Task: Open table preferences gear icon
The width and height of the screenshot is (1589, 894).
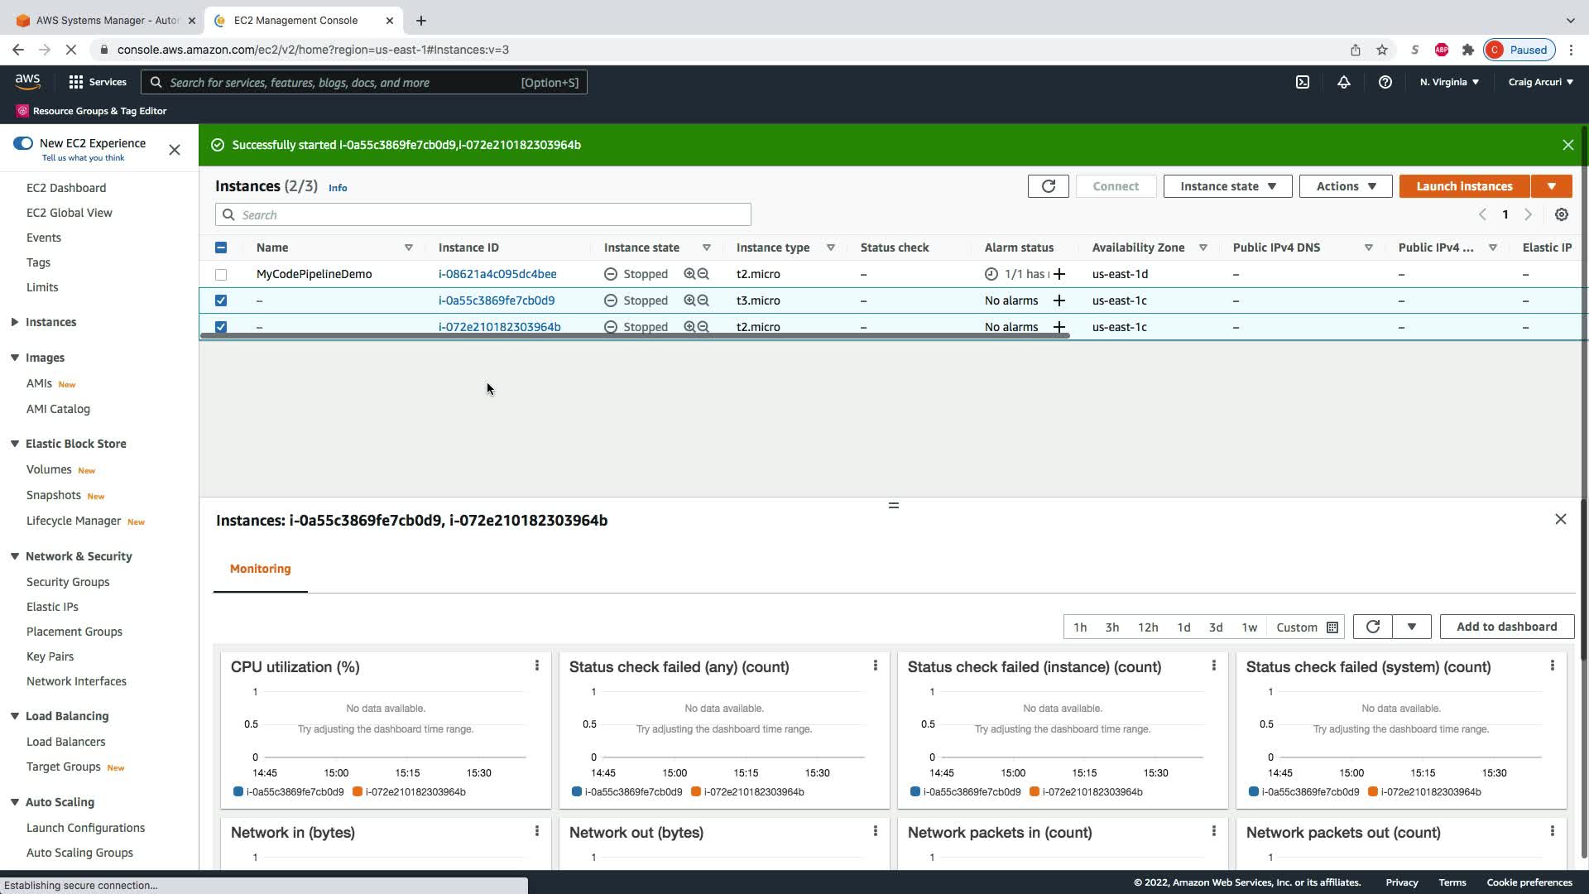Action: click(x=1561, y=214)
